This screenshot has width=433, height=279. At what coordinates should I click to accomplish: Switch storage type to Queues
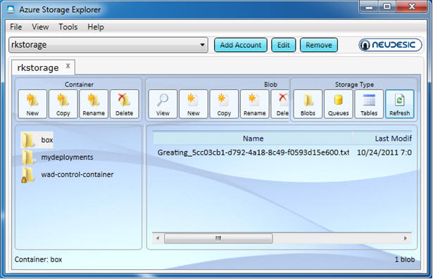point(339,104)
